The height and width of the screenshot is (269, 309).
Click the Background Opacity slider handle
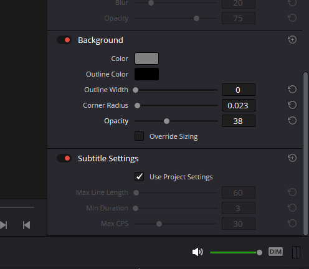[x=166, y=121]
